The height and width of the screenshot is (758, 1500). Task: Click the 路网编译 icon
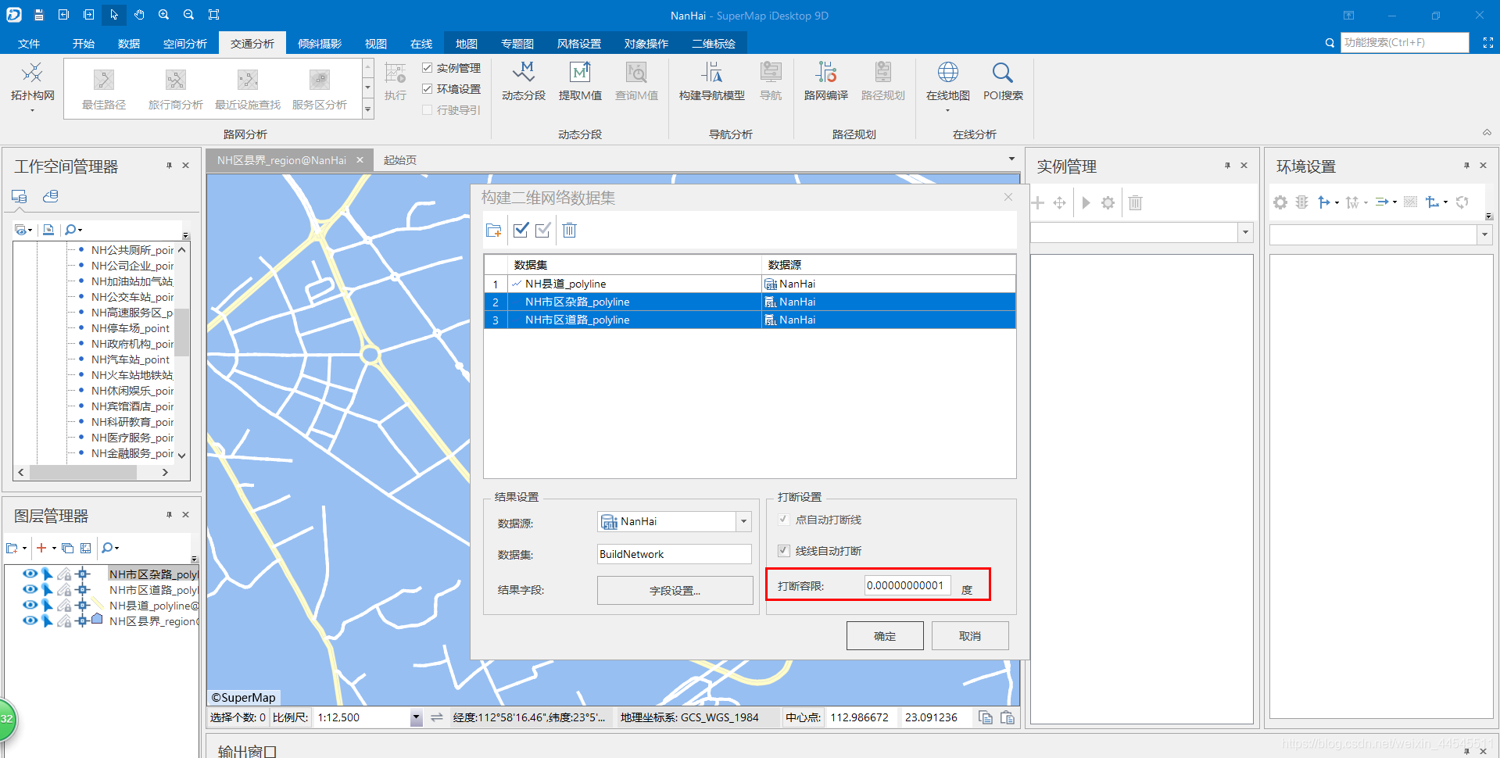tap(826, 73)
